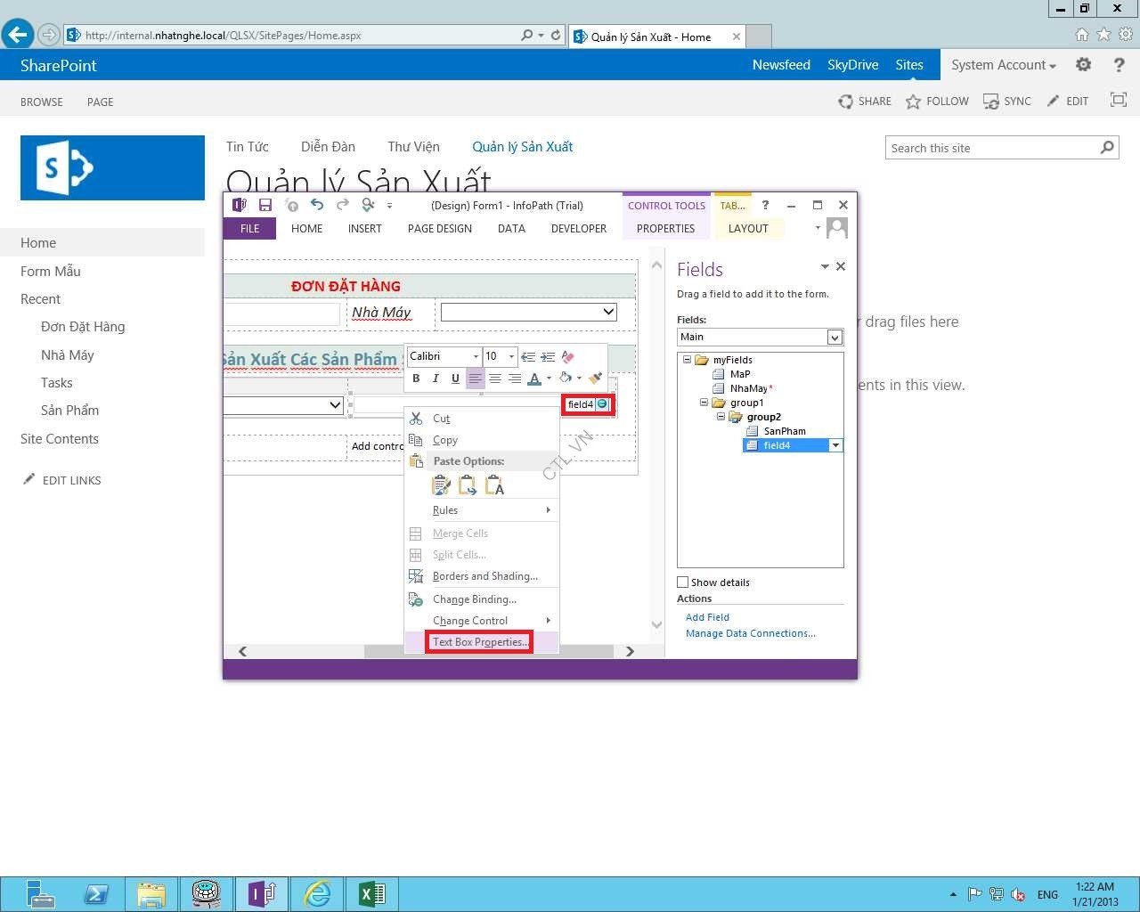Open Excel from the Windows taskbar
1140x912 pixels.
tap(372, 893)
